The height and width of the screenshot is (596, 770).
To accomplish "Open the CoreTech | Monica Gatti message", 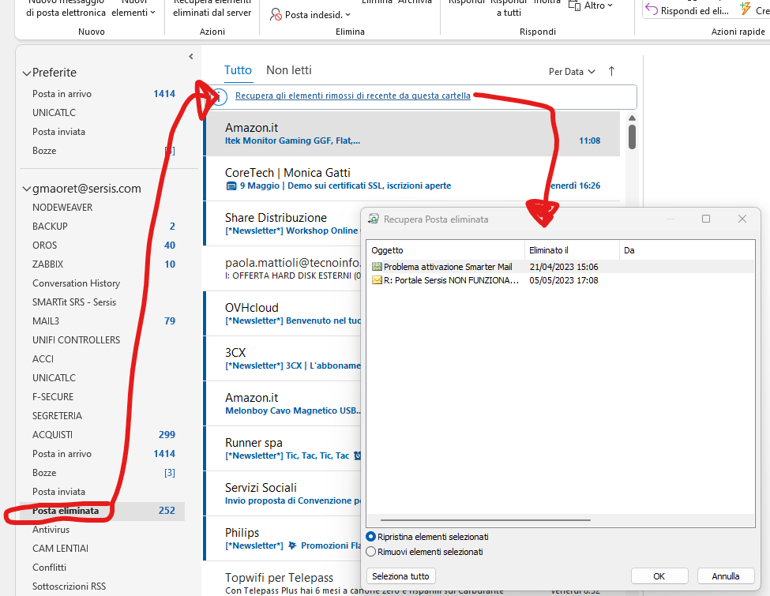I will (x=411, y=178).
